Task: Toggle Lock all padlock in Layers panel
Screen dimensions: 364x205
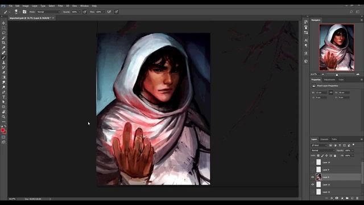Action: pyautogui.click(x=335, y=155)
